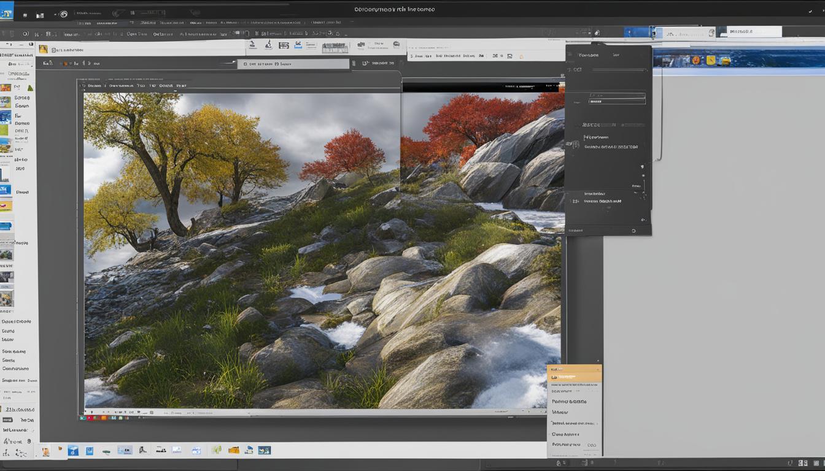The image size is (825, 471).
Task: Click the grid table icon in the top toolbar
Action: click(284, 45)
